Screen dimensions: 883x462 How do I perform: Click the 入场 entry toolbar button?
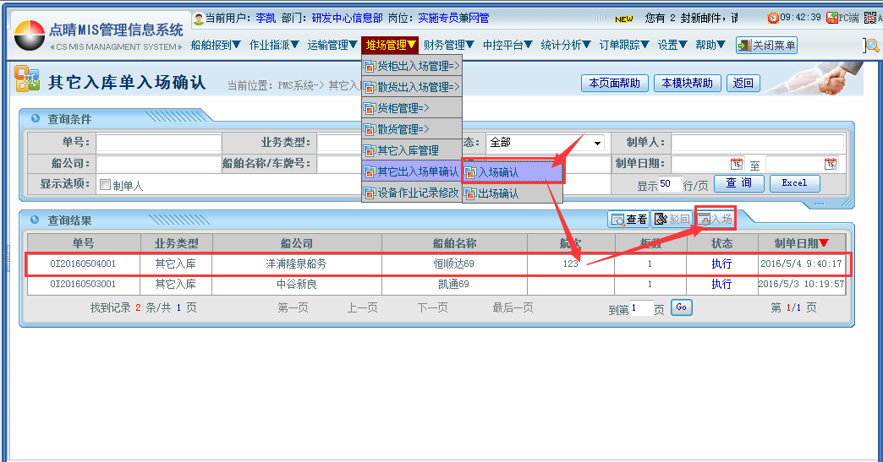click(715, 220)
